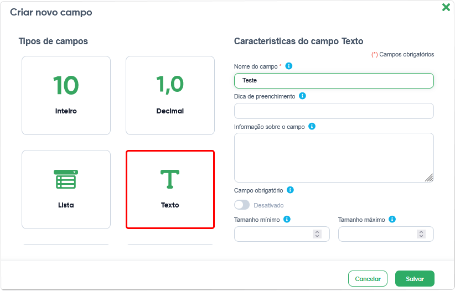Click the Tamanho mínimo number field

tap(274, 234)
